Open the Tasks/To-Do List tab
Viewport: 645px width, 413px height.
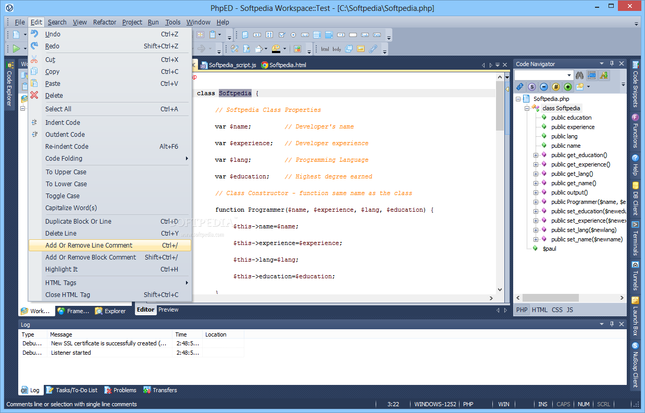(x=72, y=390)
